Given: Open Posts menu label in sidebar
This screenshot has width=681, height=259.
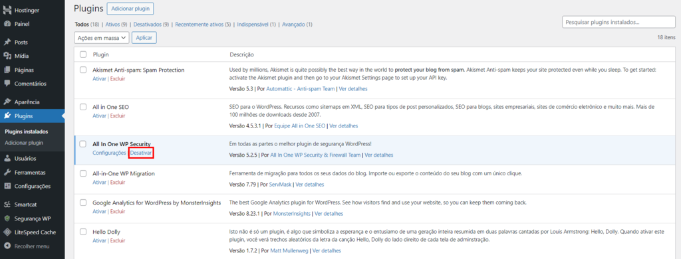Looking at the screenshot, I should coord(21,43).
